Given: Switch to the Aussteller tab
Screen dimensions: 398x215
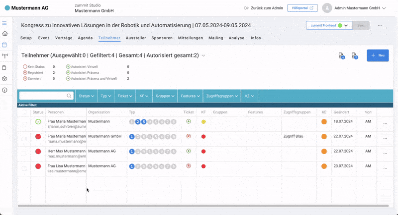Looking at the screenshot, I should pos(136,38).
